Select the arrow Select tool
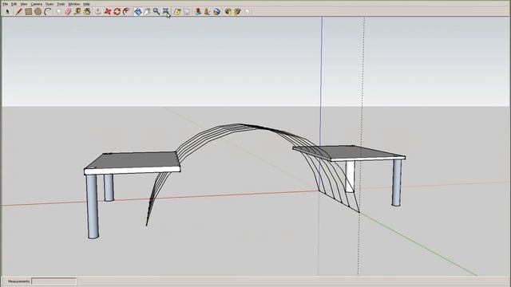This screenshot has height=287, width=511. 7,12
